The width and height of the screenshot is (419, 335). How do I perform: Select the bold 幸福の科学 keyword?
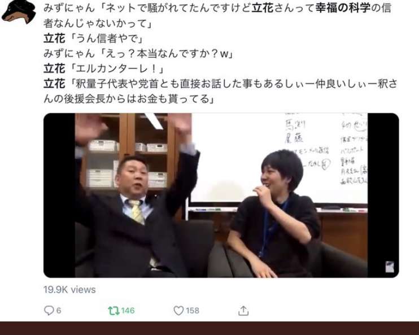[343, 8]
